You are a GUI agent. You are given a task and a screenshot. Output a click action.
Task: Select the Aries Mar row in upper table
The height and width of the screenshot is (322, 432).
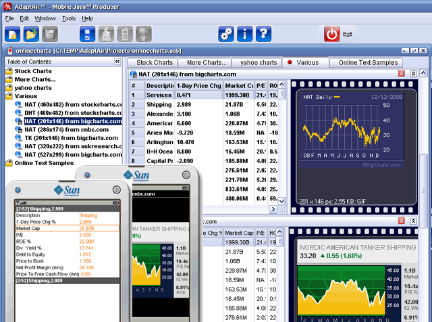click(x=204, y=133)
